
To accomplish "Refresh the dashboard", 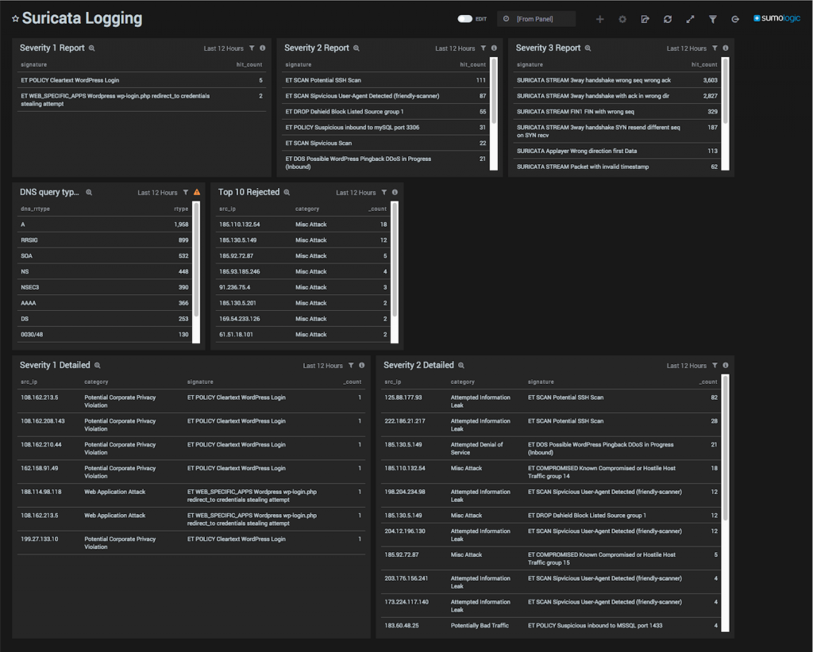I will [x=668, y=19].
